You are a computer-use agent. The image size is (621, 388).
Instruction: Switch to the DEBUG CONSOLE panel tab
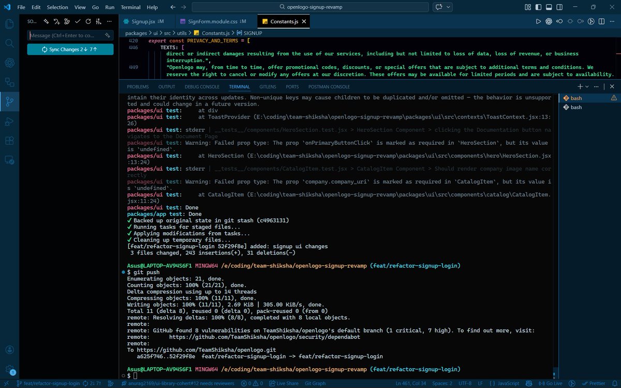click(x=202, y=87)
